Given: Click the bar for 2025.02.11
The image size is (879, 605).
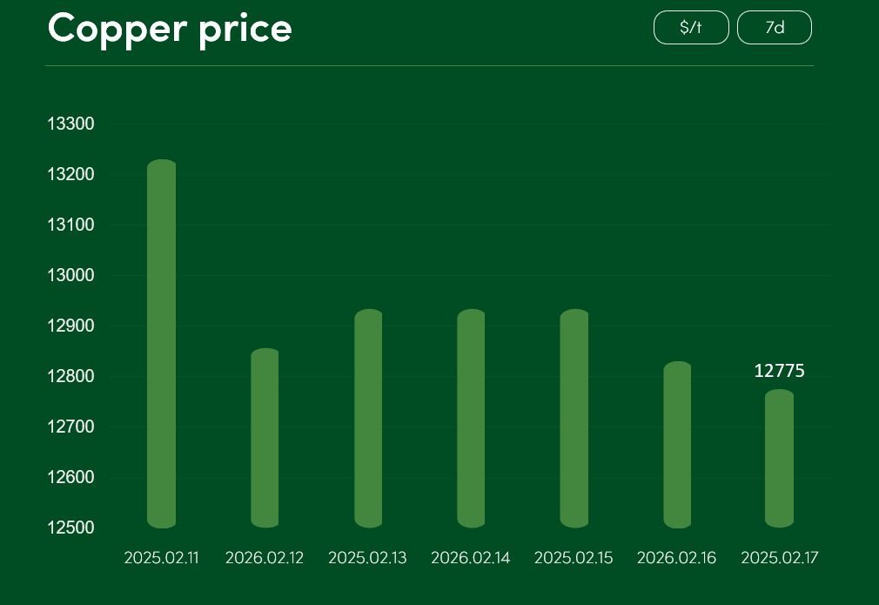Looking at the screenshot, I should (x=162, y=344).
